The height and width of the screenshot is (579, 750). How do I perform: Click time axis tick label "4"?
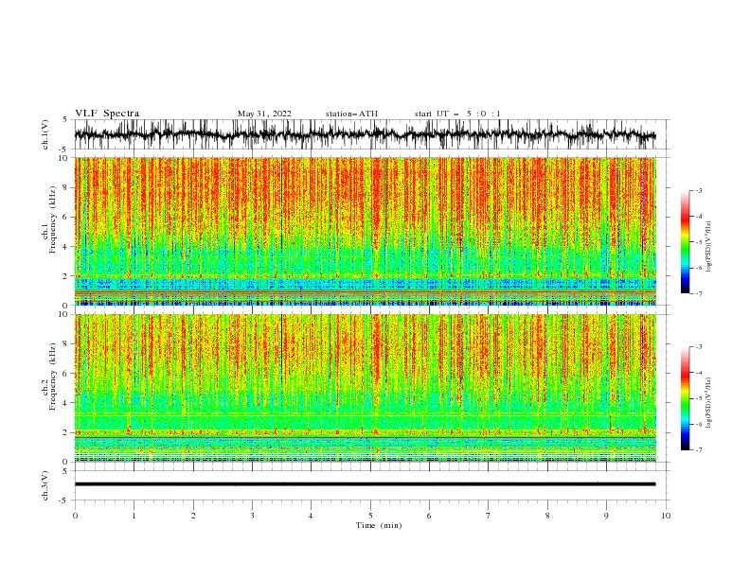(x=311, y=516)
